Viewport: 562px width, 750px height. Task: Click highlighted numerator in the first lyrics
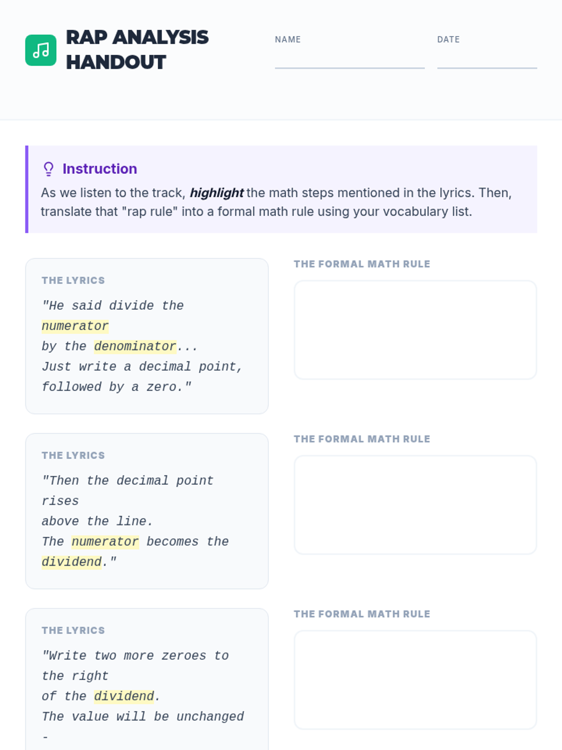(75, 326)
